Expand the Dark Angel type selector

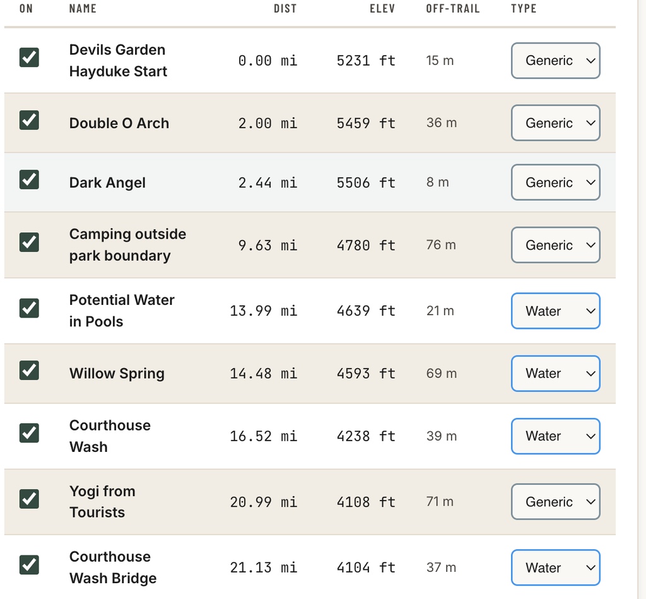click(555, 182)
